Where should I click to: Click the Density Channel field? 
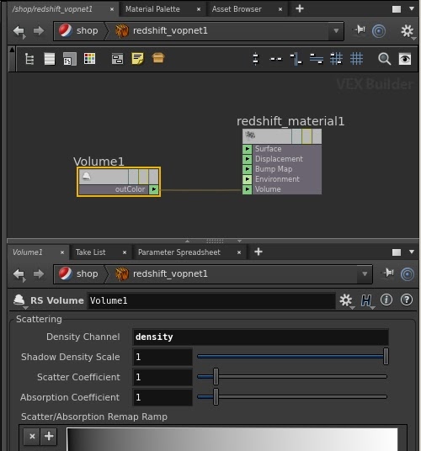pyautogui.click(x=261, y=337)
